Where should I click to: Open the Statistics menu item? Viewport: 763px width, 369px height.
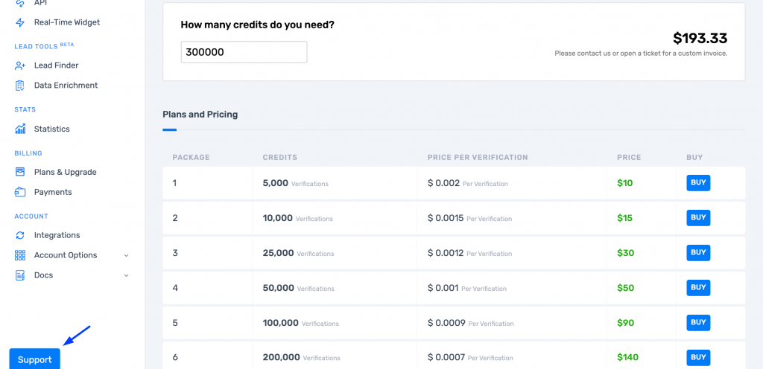51,129
